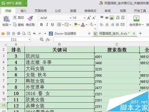Expand the font color dropdown arrow
This screenshot has height=112, width=149.
pyautogui.click(x=86, y=24)
